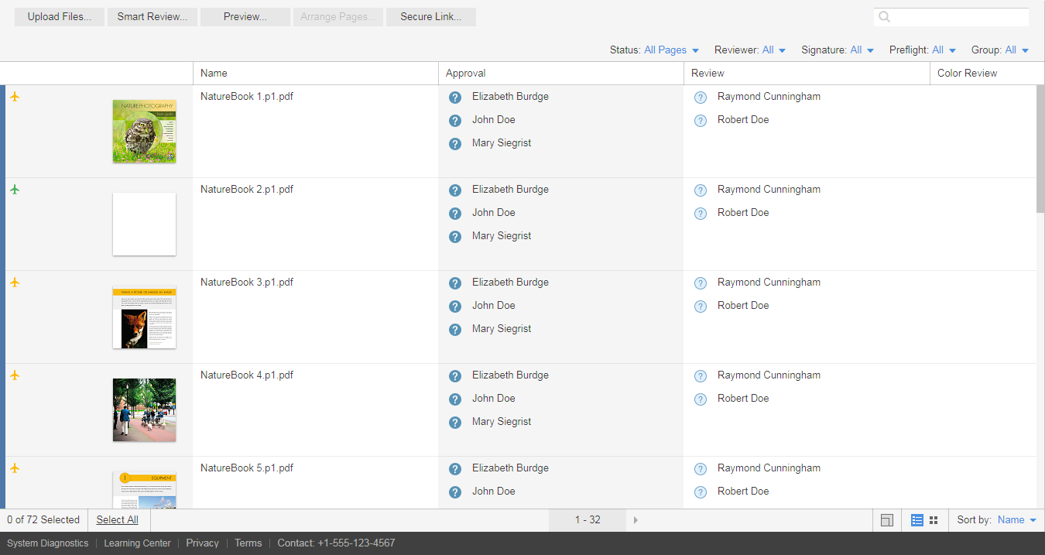The height and width of the screenshot is (555, 1045).
Task: Click Mary Siegrist's approval status icon in the NatureBook 4 row
Action: click(x=455, y=423)
